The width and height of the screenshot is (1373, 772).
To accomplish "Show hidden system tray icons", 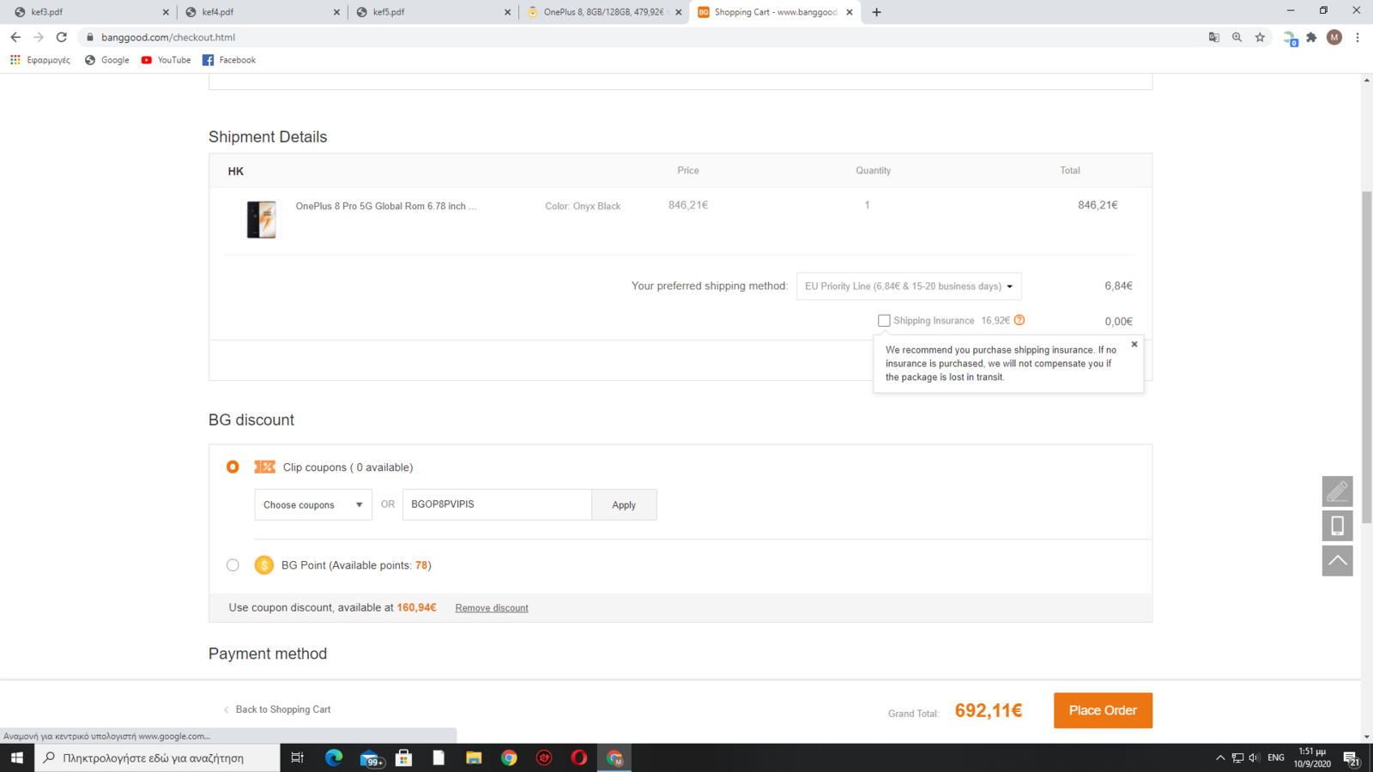I will coord(1220,757).
